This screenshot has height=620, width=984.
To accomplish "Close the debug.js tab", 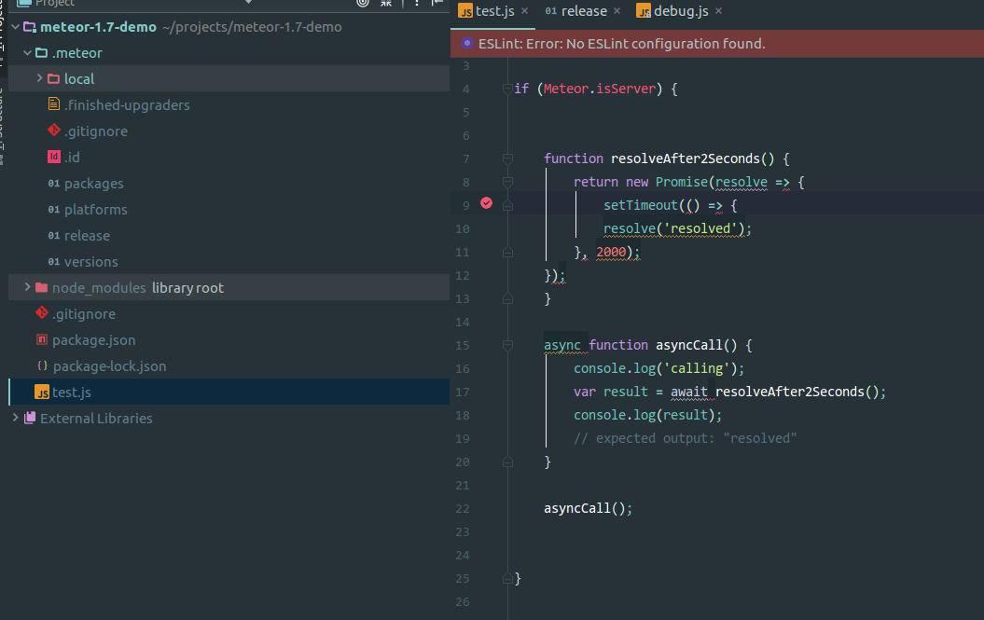I will (718, 10).
